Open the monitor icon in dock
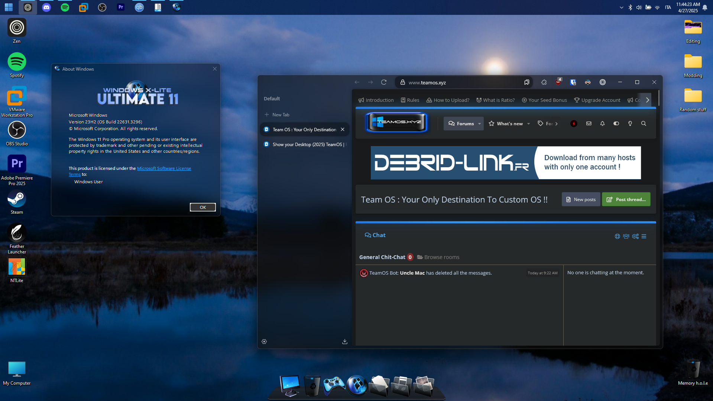The width and height of the screenshot is (713, 401). tap(290, 386)
